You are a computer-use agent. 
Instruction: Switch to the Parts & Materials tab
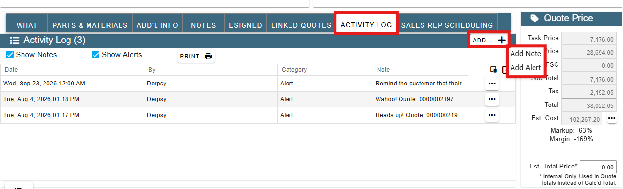(x=90, y=25)
